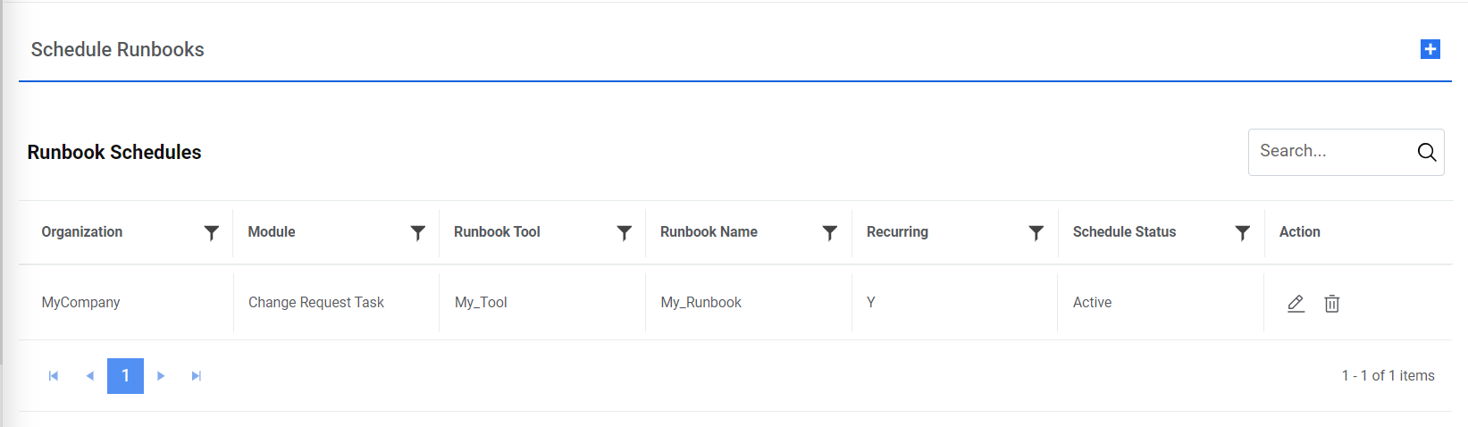Open the Schedule Status column filter
The image size is (1468, 427).
coord(1243,232)
